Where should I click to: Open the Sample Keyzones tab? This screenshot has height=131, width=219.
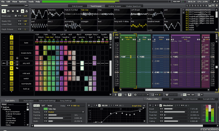pyautogui.click(x=190, y=99)
